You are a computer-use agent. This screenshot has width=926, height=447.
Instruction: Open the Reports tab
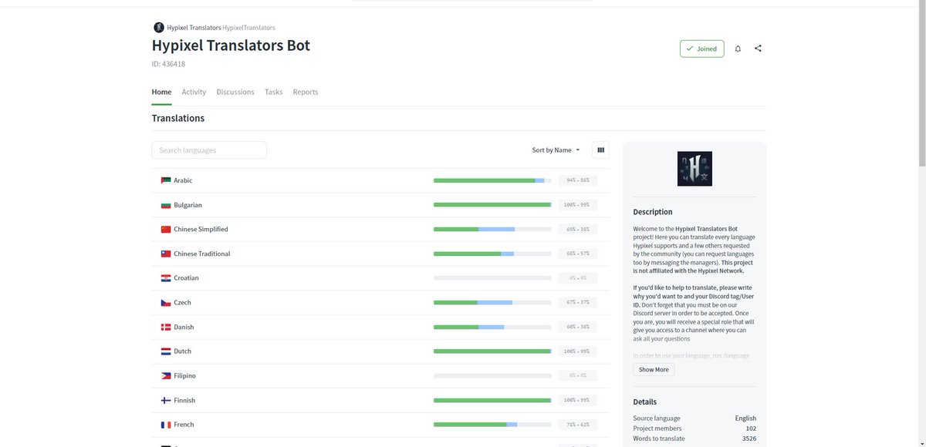click(306, 92)
